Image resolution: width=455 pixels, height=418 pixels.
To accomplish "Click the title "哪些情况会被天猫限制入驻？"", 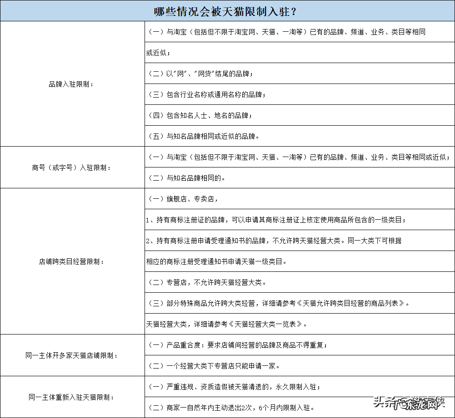I will point(227,10).
